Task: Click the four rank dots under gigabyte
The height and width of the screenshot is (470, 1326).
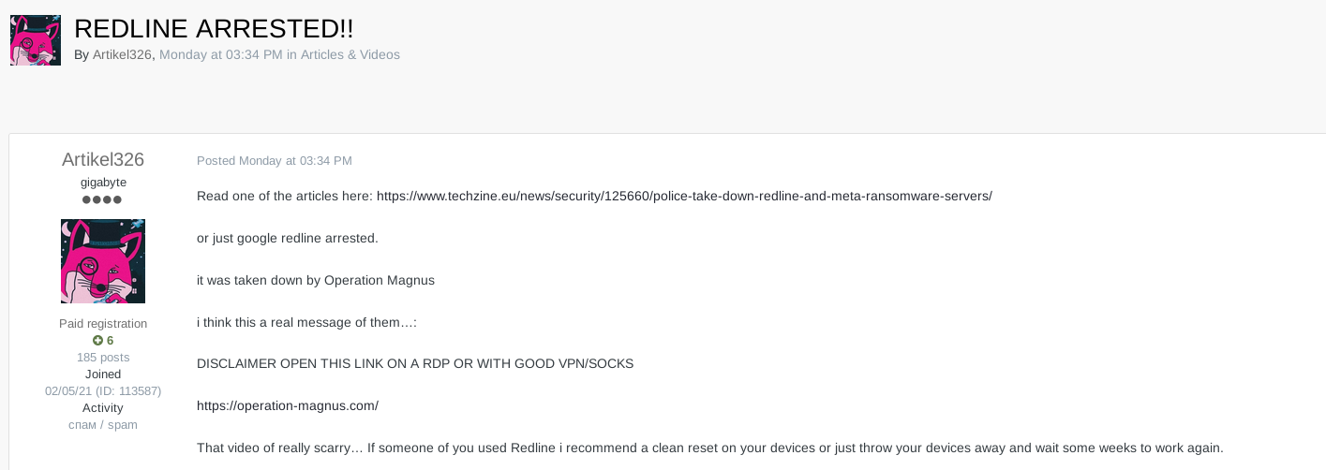Action: click(102, 200)
